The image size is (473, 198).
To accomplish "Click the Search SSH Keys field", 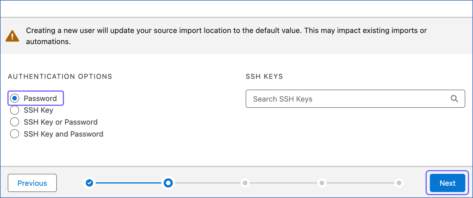I will (355, 99).
